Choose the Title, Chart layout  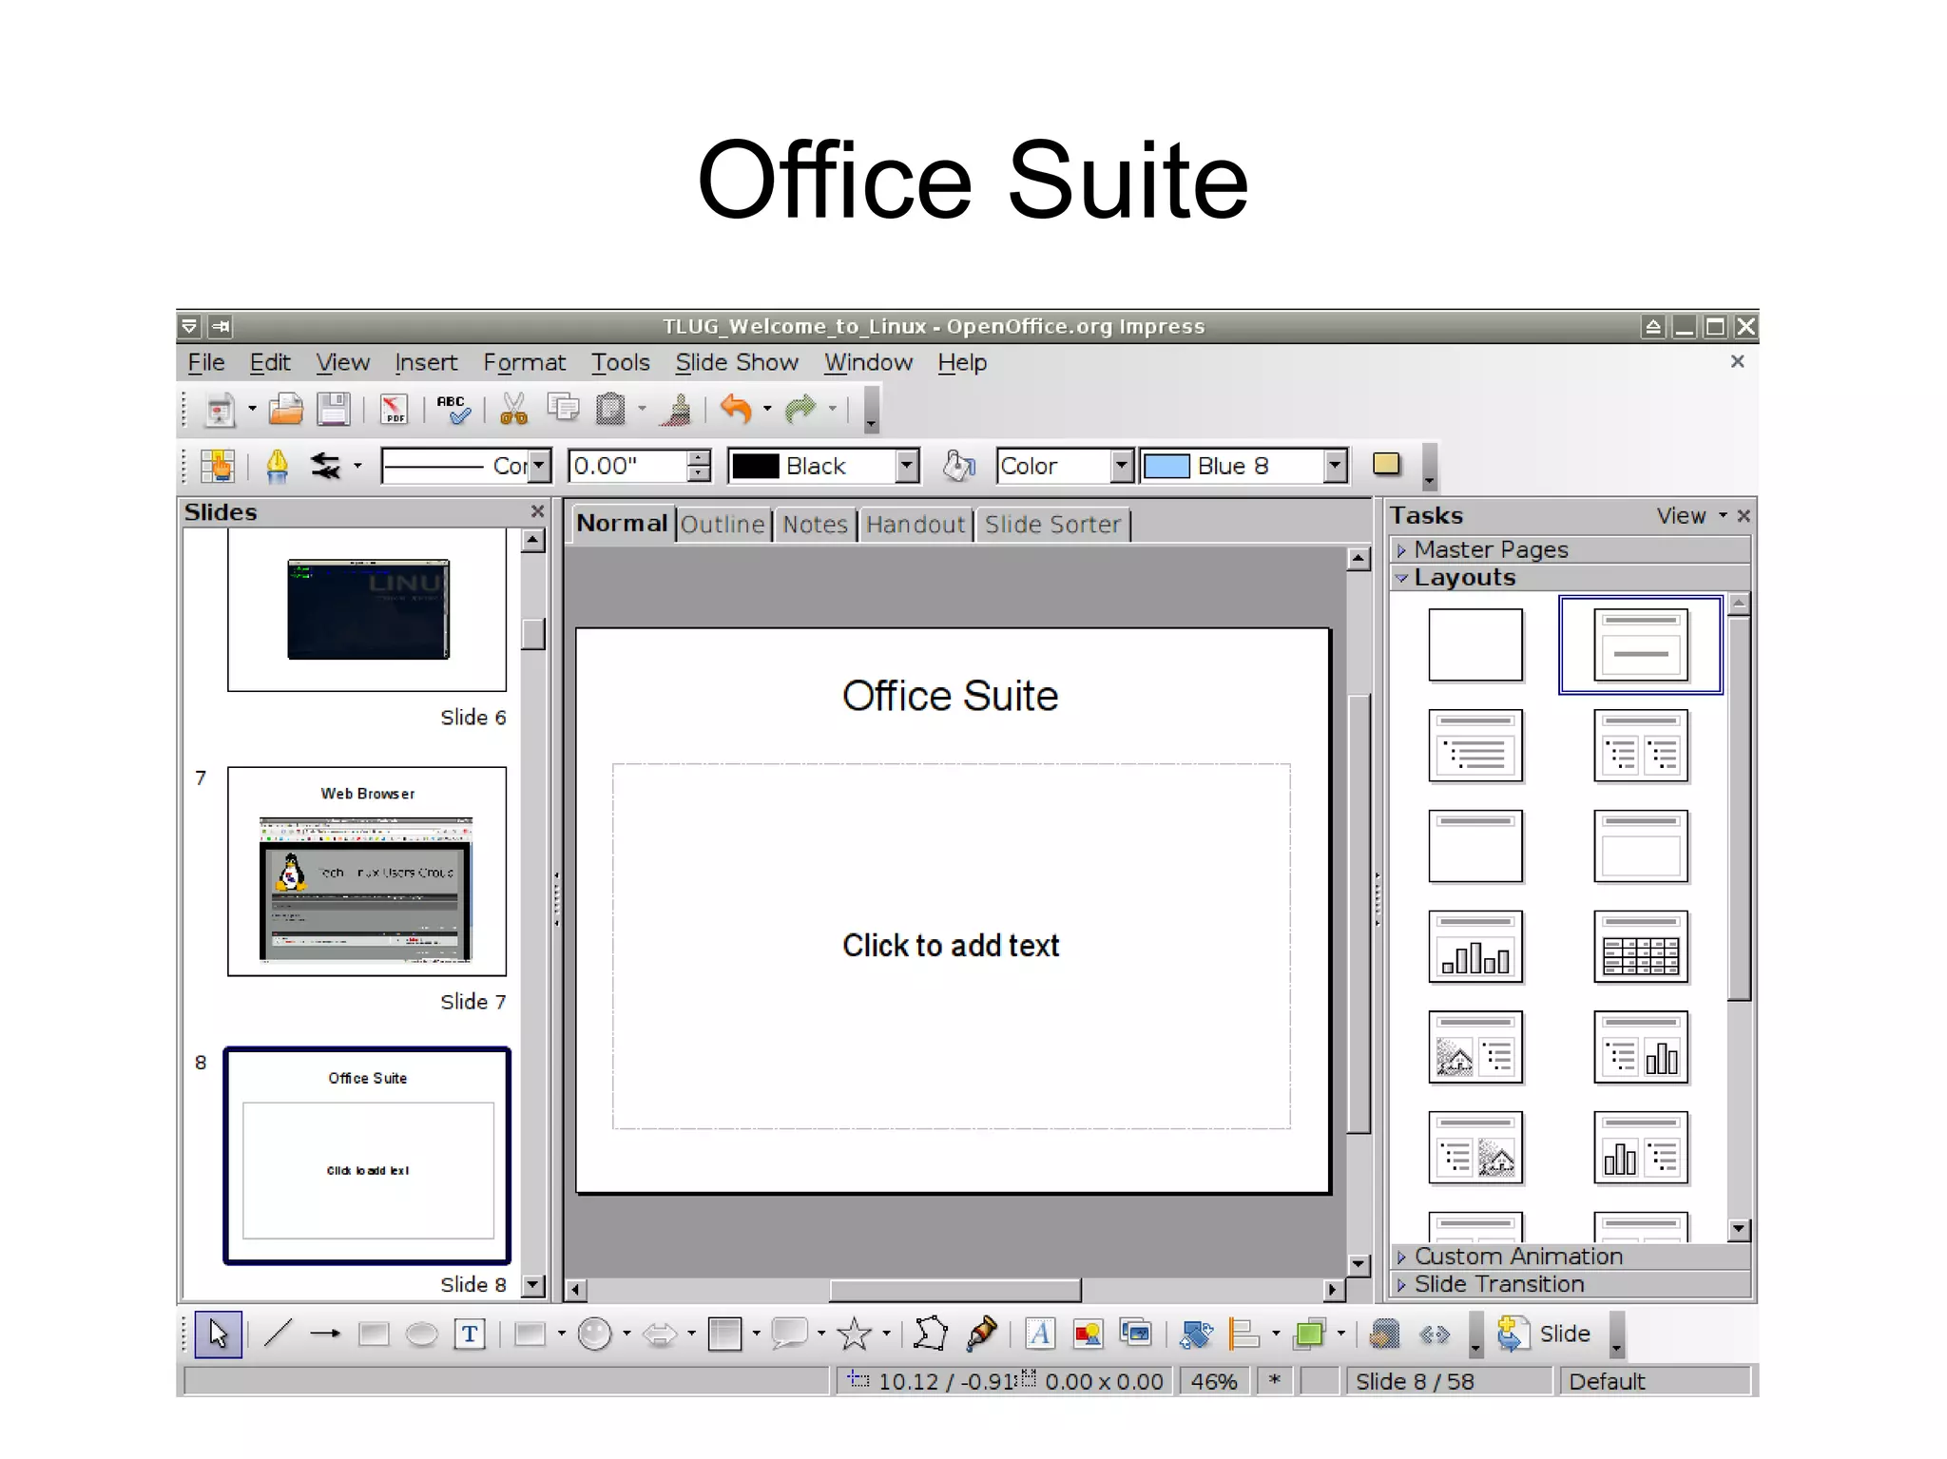click(x=1475, y=947)
